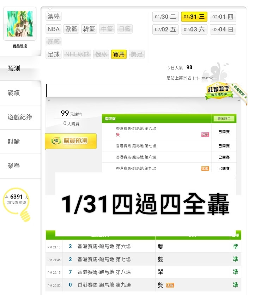254x295 pixels.
Task: Select the 足球 category button
Action: (x=53, y=54)
